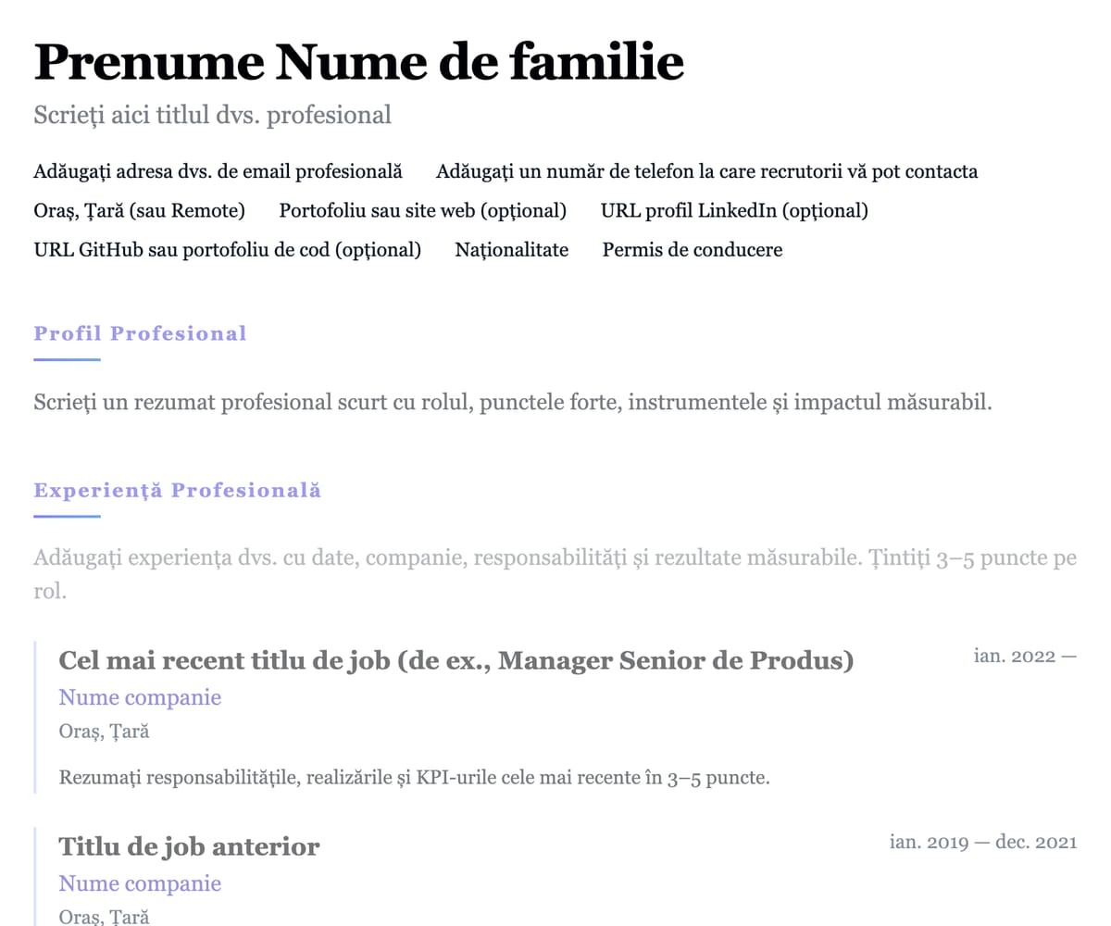Edit the "Titlu de job anterior" field
The width and height of the screenshot is (1111, 926).
(189, 846)
